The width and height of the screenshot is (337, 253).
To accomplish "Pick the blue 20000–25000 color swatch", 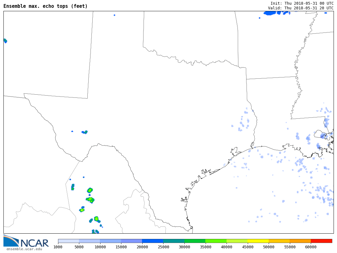I will click(x=153, y=241).
